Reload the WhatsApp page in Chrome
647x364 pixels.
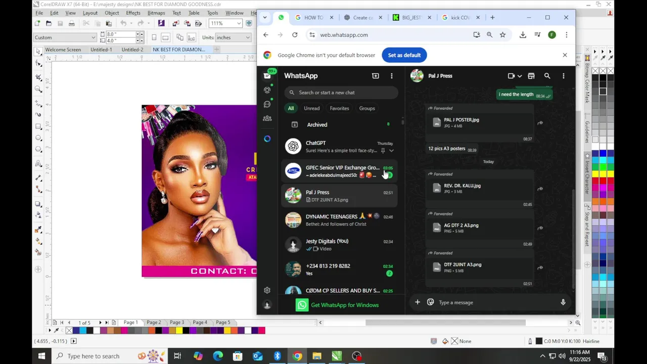(x=295, y=35)
